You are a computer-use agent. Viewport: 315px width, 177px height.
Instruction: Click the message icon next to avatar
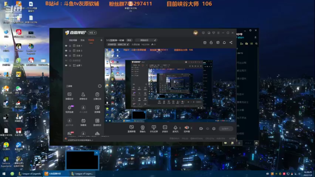203,33
